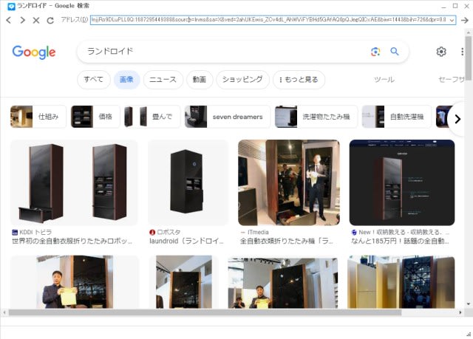
Task: Click the Google logo
Action: pos(34,52)
